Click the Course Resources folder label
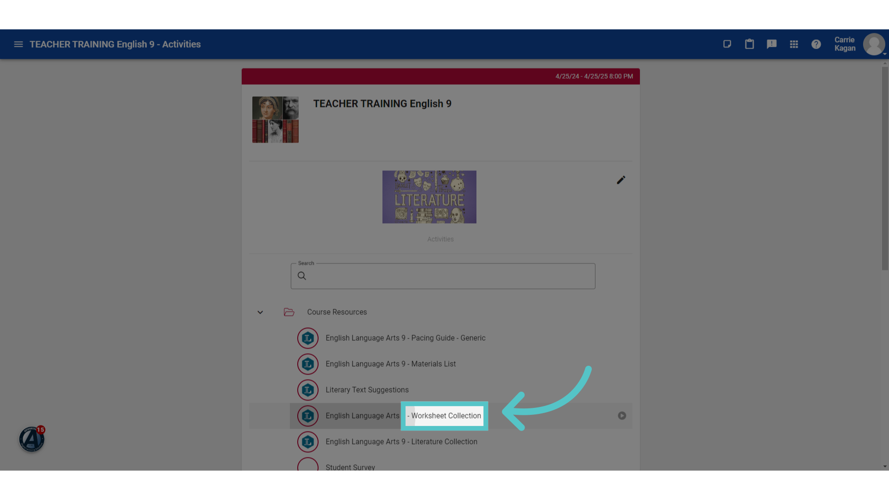 [337, 312]
